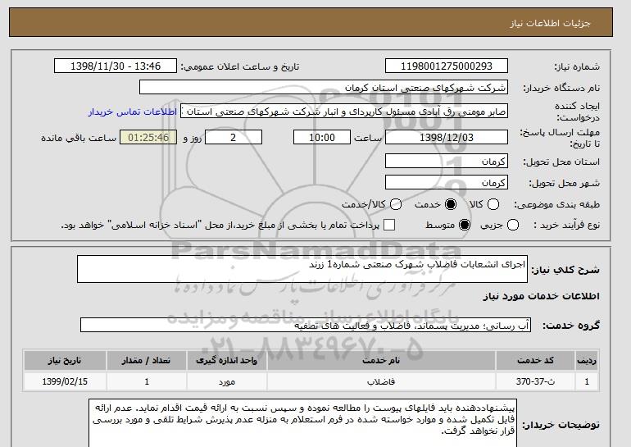
Task: Click the تعداد / مقدار column header
Action: [x=147, y=360]
